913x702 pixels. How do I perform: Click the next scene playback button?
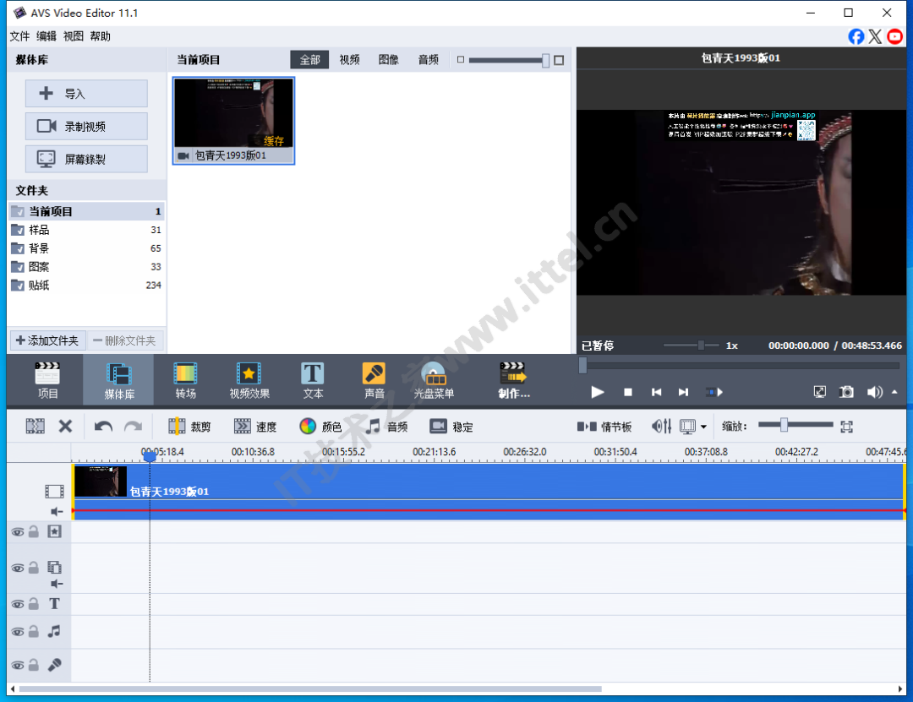tap(714, 392)
